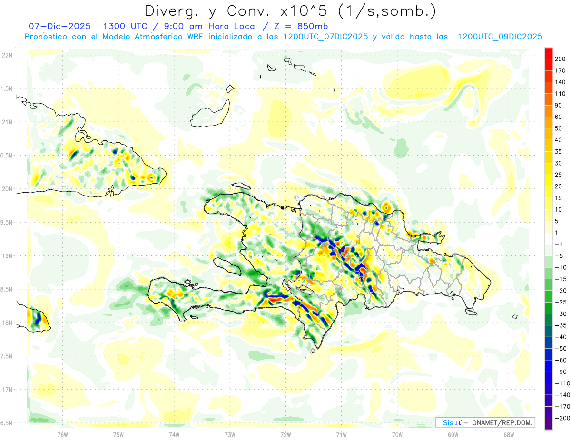Click the '22N' latitude label

(x=7, y=55)
